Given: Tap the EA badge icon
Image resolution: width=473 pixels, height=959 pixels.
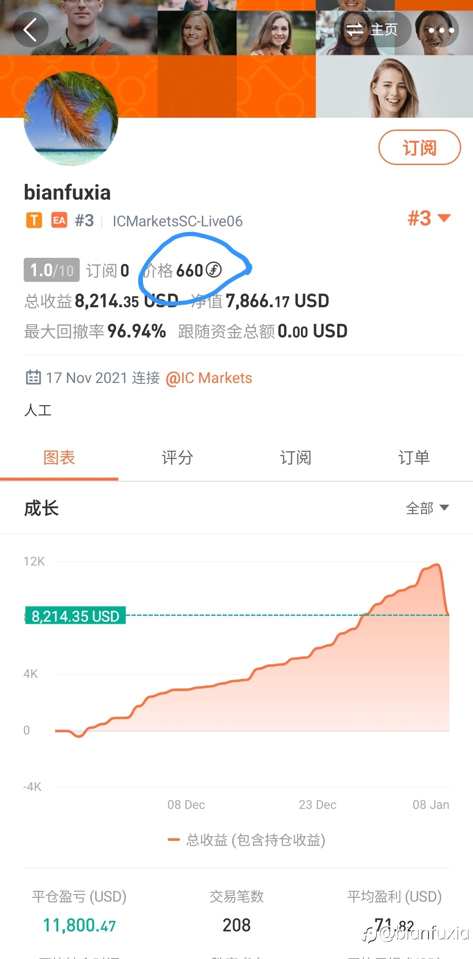Looking at the screenshot, I should 59,221.
